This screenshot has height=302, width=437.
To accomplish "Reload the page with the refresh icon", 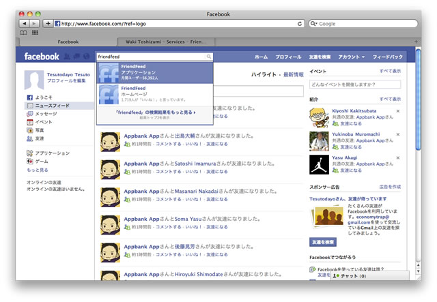I will pos(300,24).
